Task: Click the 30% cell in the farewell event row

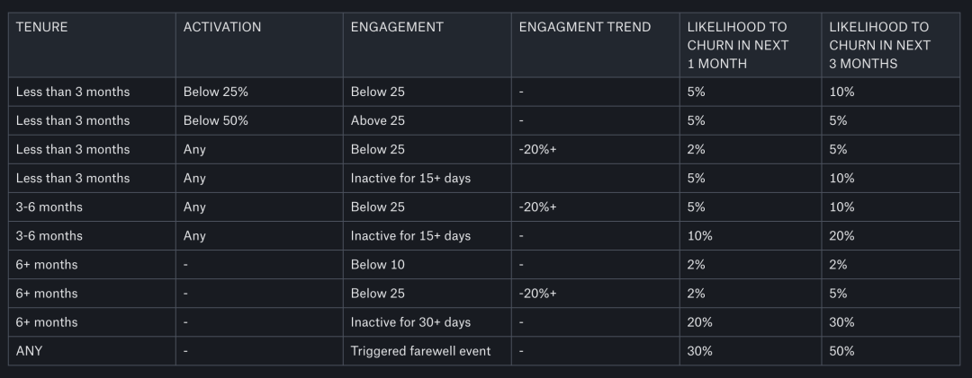Action: tap(699, 350)
